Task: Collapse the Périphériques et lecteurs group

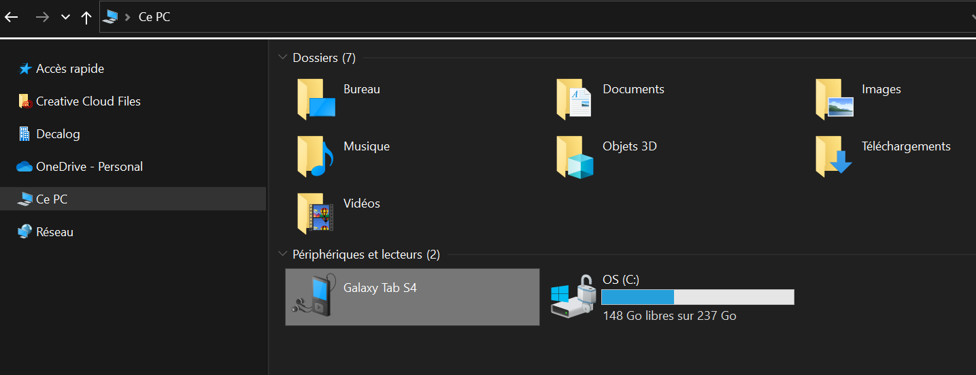Action: click(x=283, y=255)
